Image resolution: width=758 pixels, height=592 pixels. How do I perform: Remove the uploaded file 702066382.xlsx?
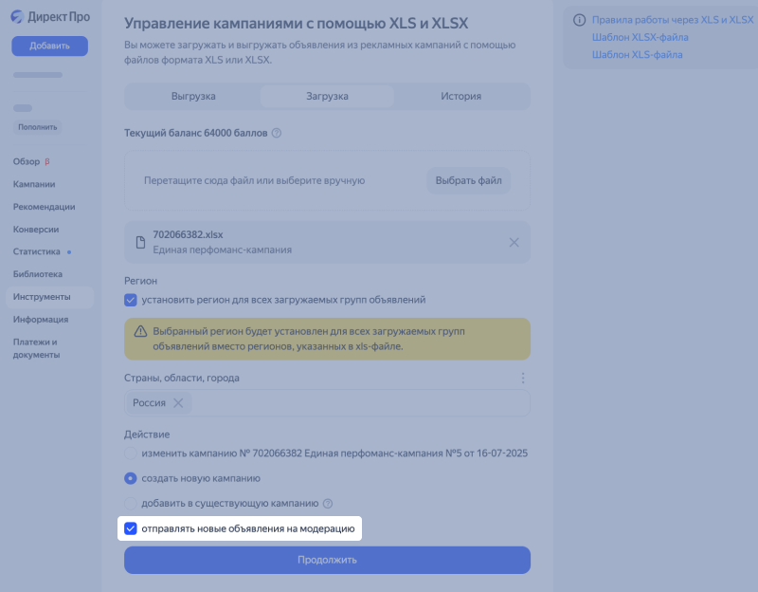coord(514,242)
